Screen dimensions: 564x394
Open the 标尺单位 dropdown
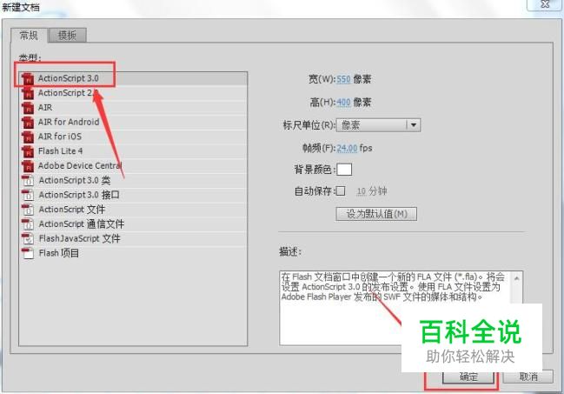coord(378,125)
